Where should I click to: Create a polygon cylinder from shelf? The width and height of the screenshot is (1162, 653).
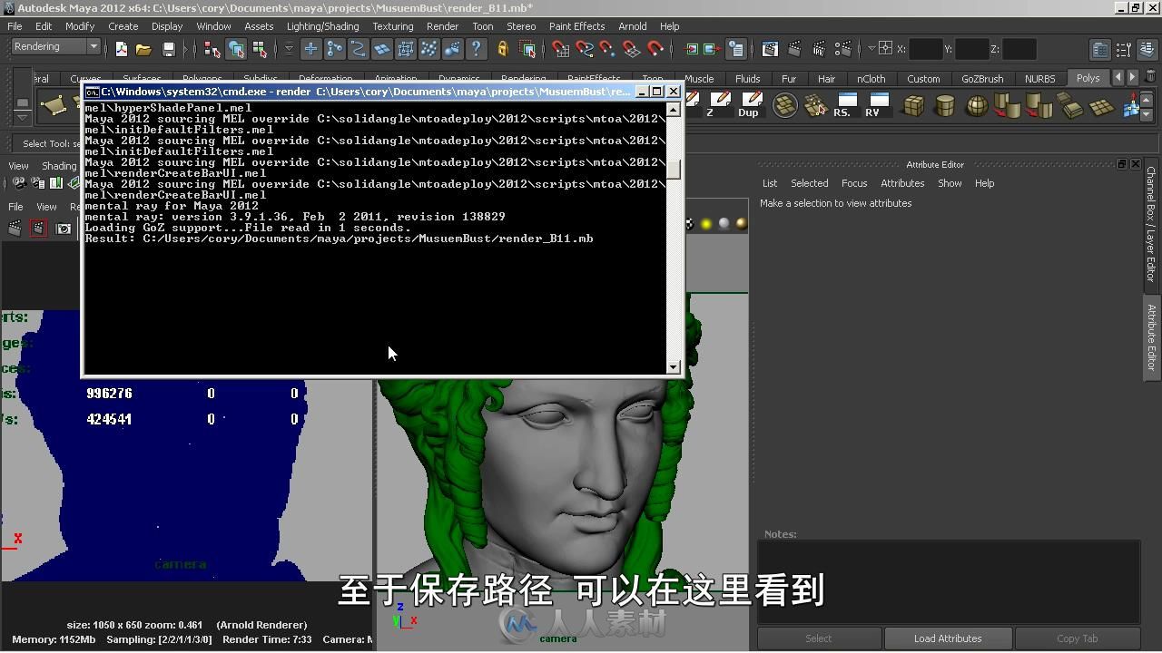[x=944, y=105]
